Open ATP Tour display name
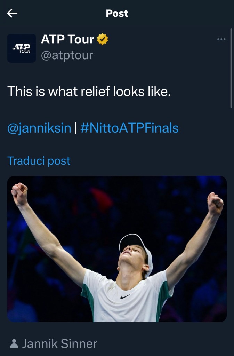Screen dimensions: 234x356 click(67, 40)
